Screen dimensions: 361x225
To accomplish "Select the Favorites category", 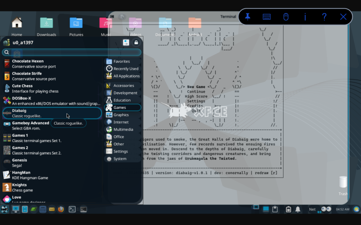I will coord(123,61).
